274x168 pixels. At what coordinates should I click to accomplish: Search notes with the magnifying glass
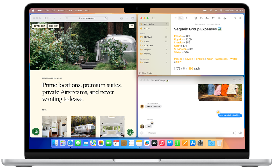pyautogui.click(x=240, y=18)
